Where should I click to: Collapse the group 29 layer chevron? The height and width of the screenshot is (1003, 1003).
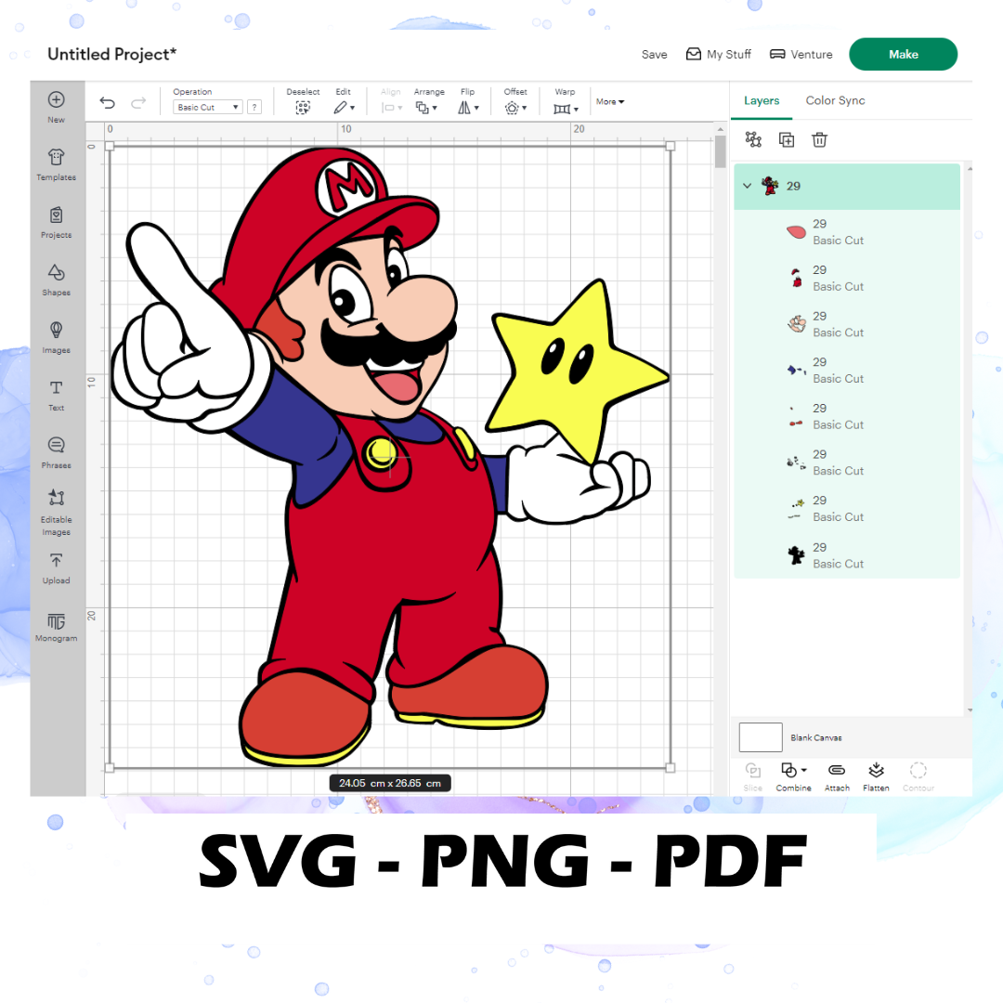[x=747, y=186]
